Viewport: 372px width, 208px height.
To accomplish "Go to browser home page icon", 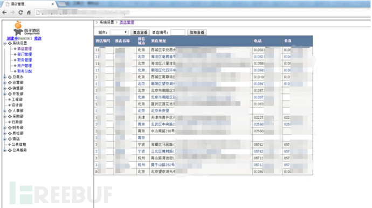I will tap(29, 12).
